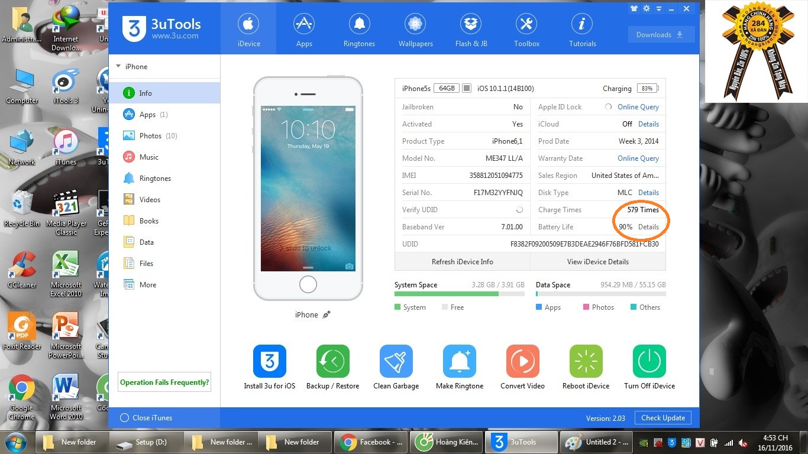Select Media Player Classic desktop icon
This screenshot has width=808, height=454.
(x=66, y=213)
